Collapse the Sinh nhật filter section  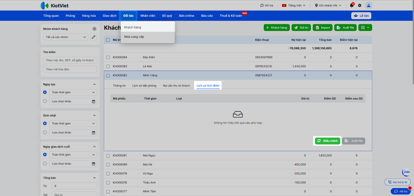tap(94, 116)
